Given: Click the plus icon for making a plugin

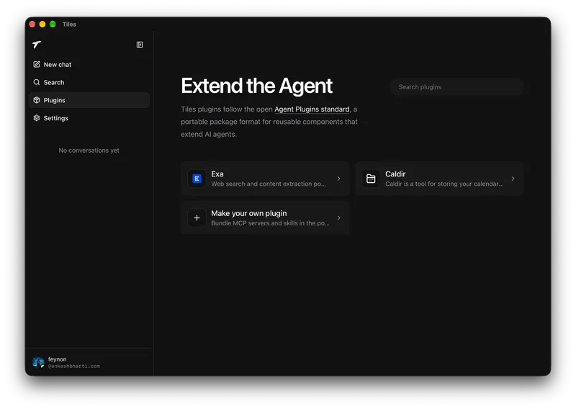Looking at the screenshot, I should 197,218.
